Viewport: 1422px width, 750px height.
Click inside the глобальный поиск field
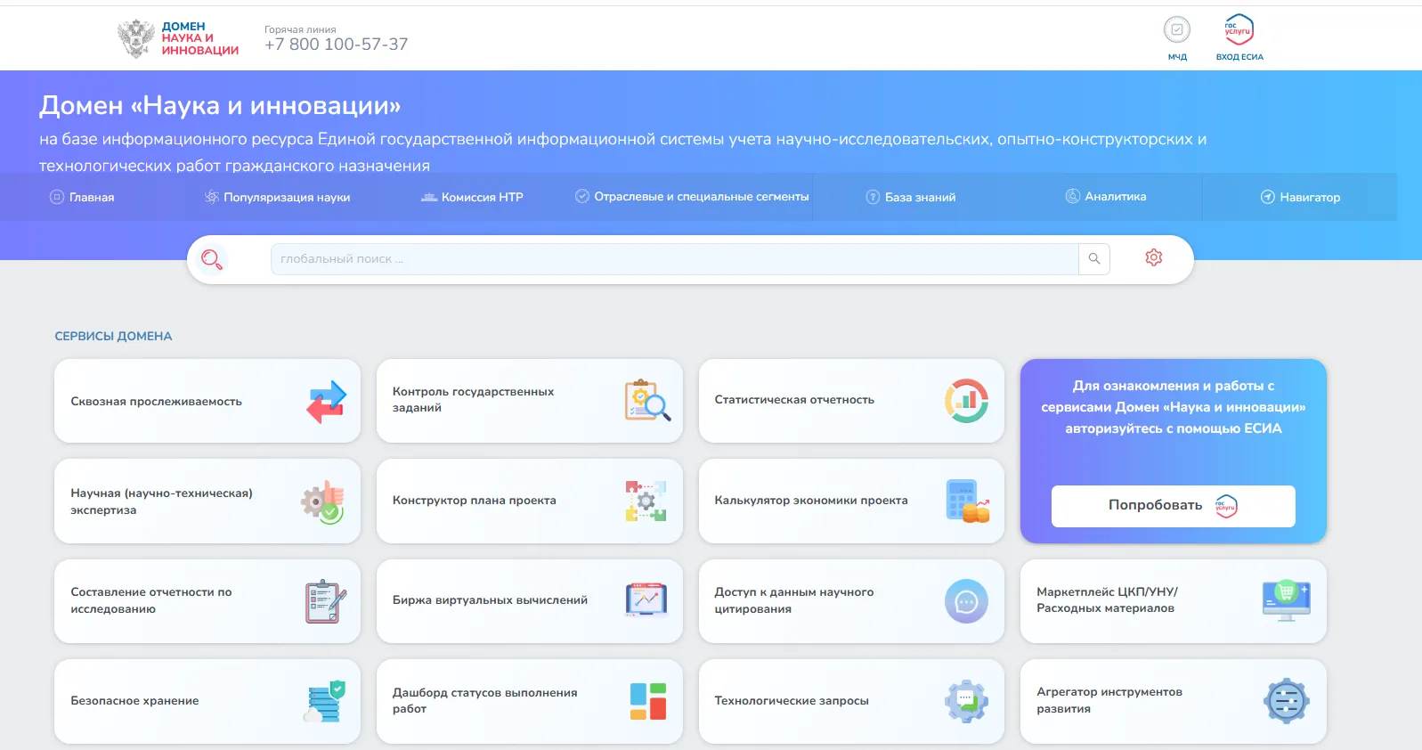tap(674, 259)
